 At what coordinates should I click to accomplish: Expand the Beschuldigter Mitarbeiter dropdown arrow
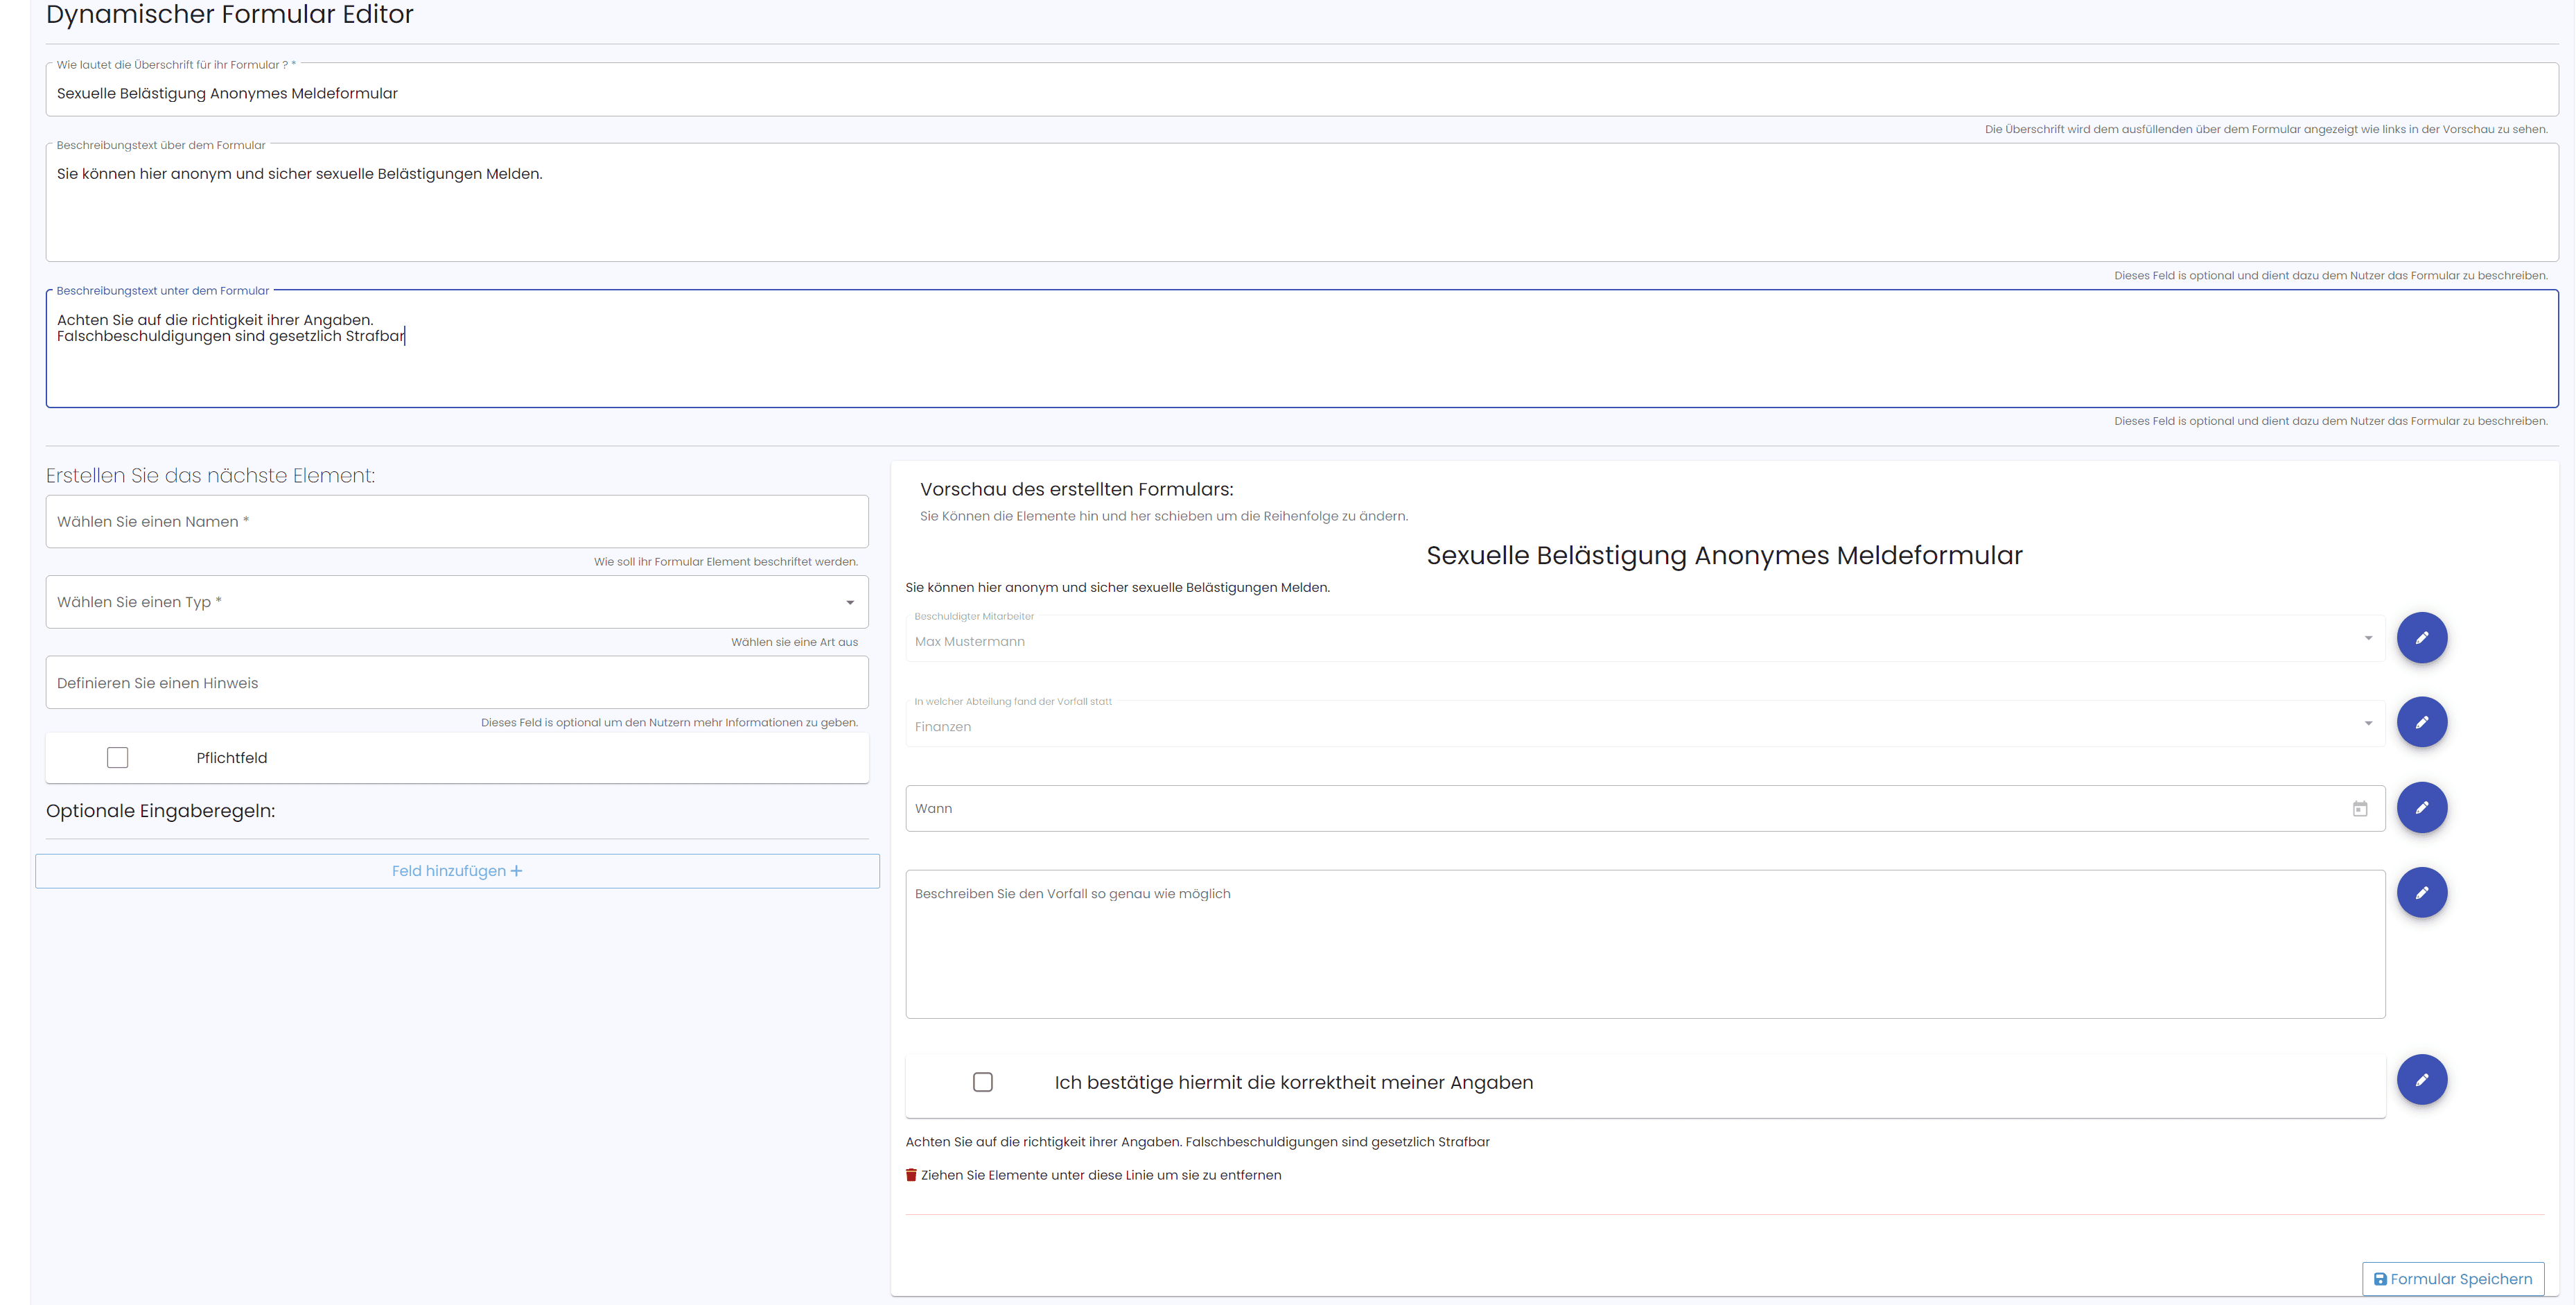tap(2368, 638)
